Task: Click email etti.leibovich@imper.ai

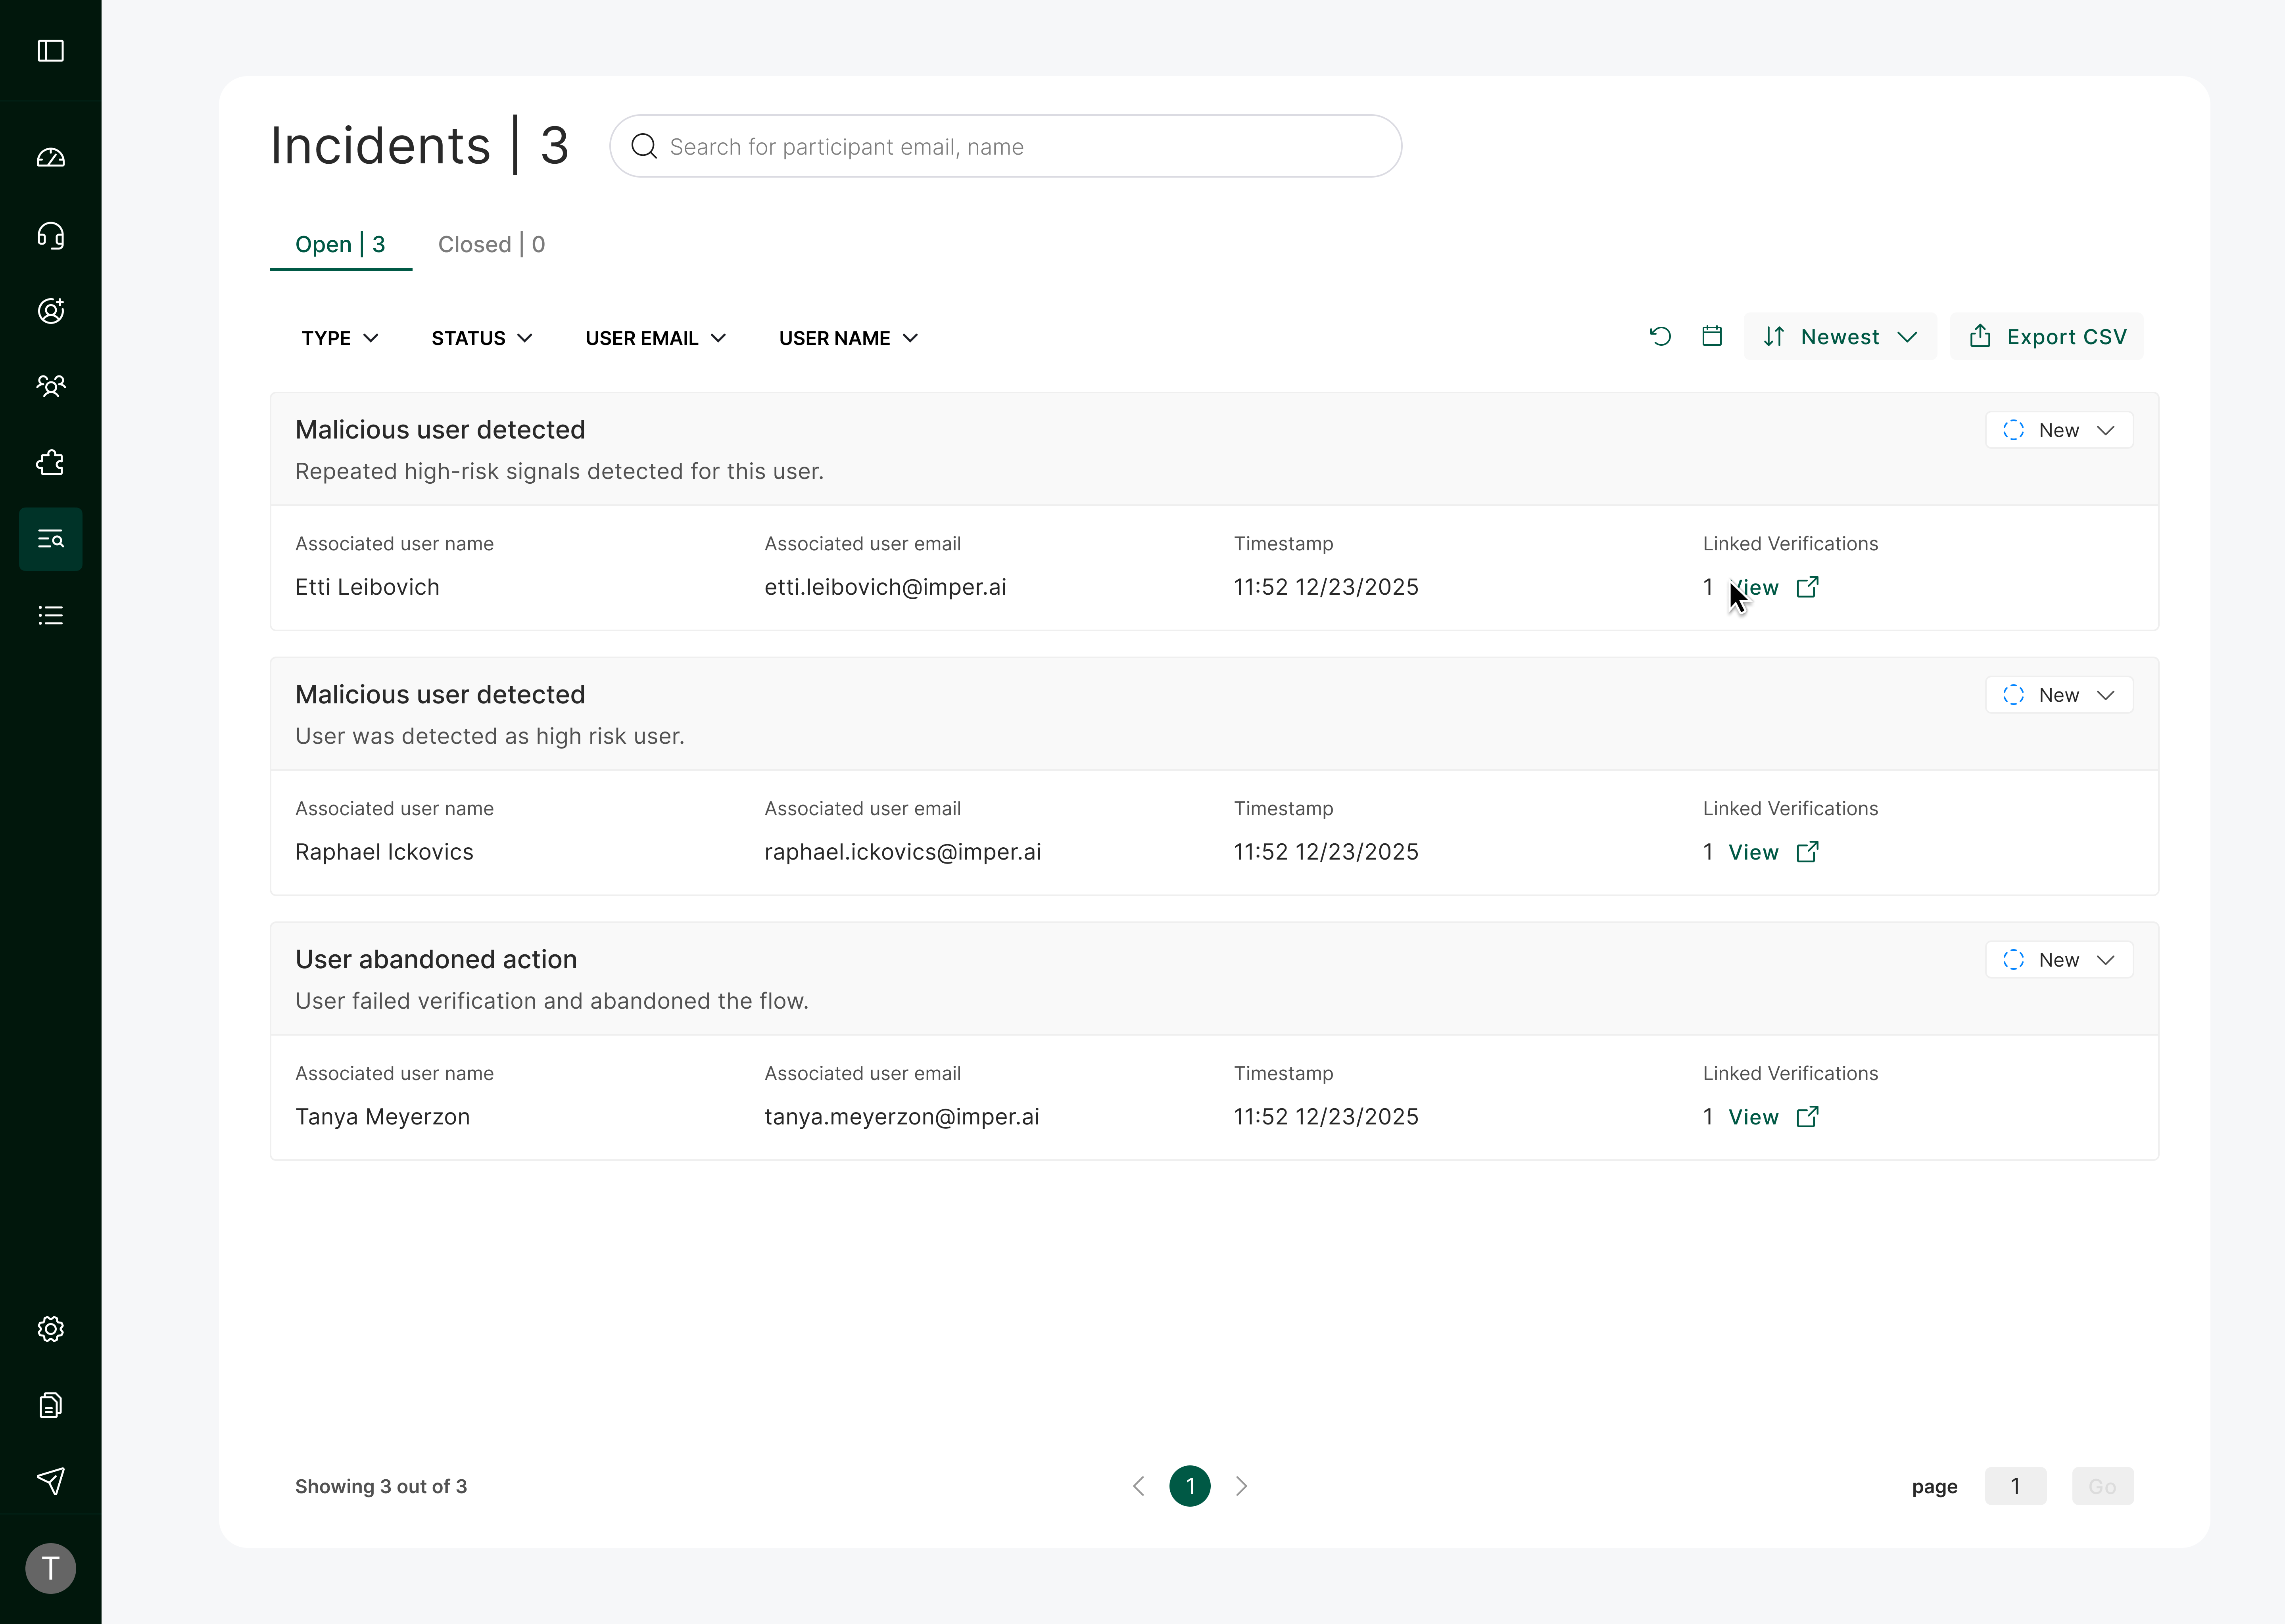Action: click(x=885, y=588)
